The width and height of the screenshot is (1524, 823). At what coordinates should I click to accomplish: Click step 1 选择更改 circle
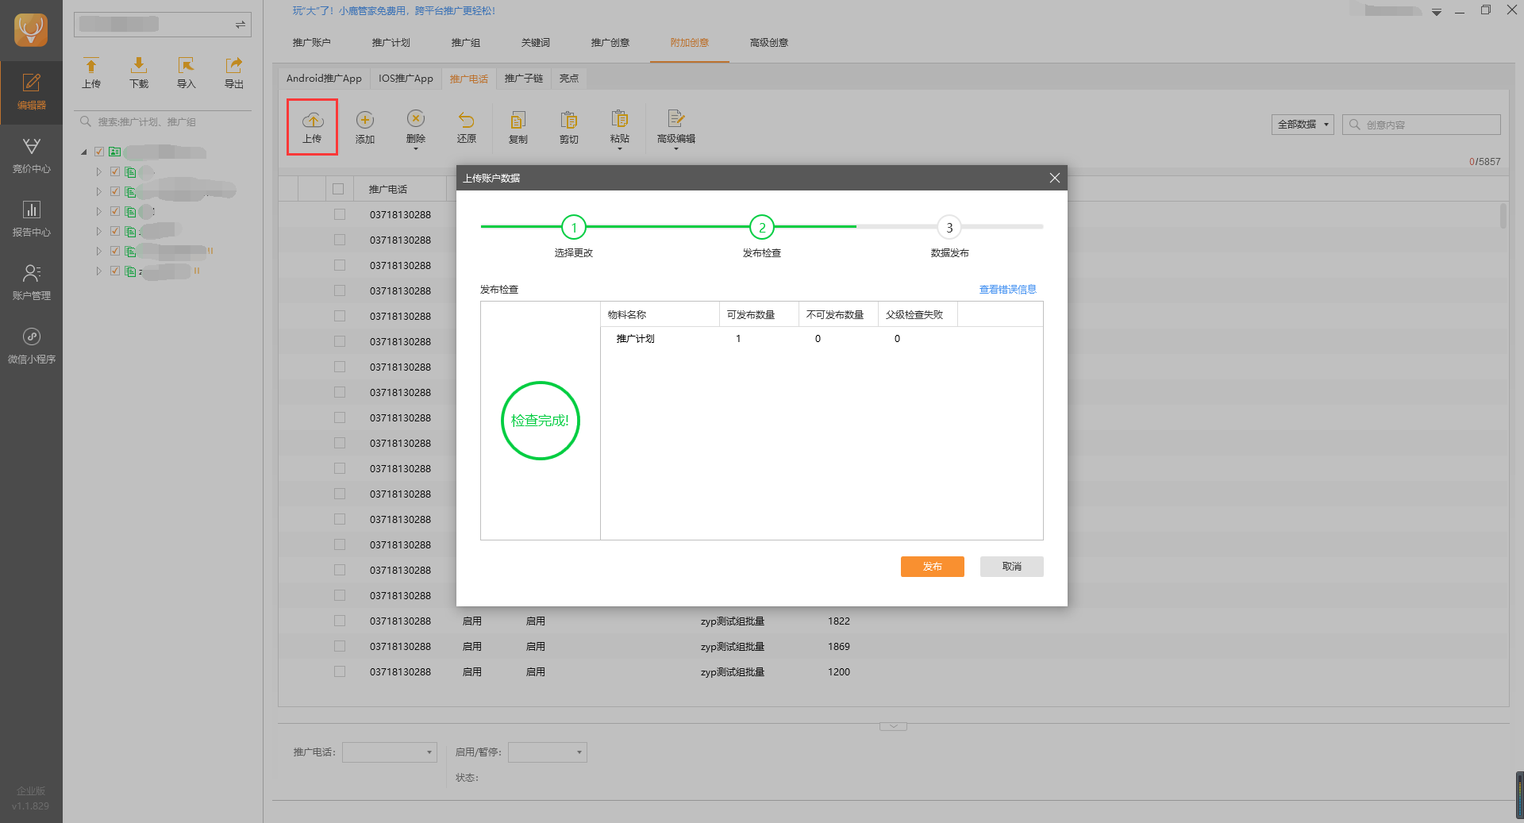(x=574, y=228)
